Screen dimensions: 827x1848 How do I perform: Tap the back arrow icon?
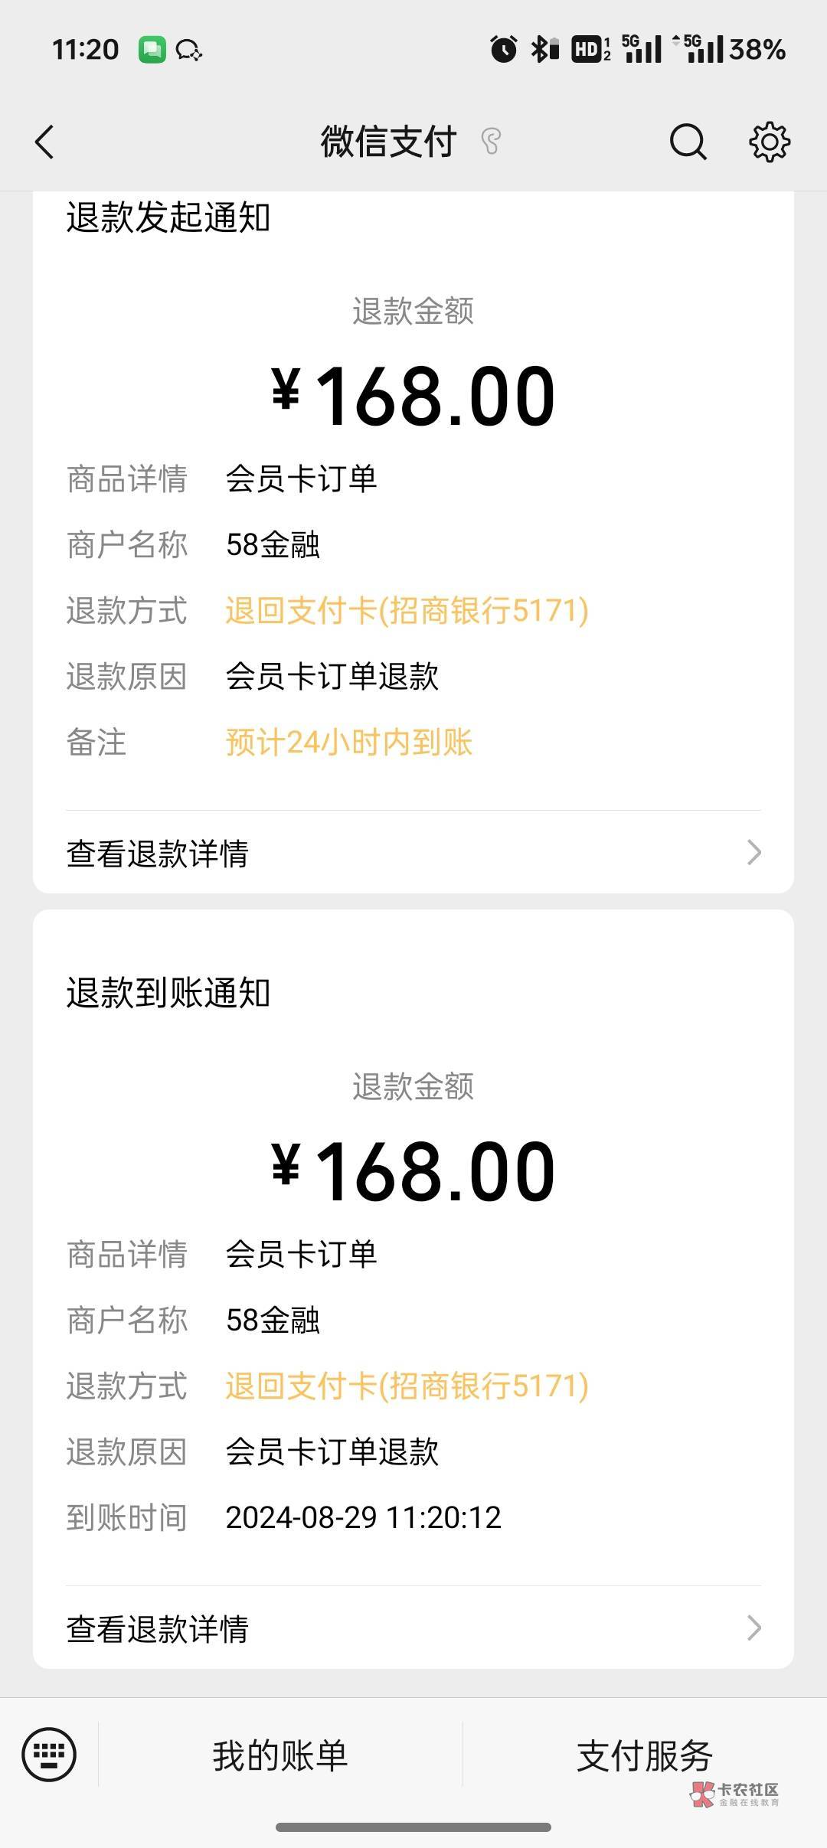[x=45, y=142]
